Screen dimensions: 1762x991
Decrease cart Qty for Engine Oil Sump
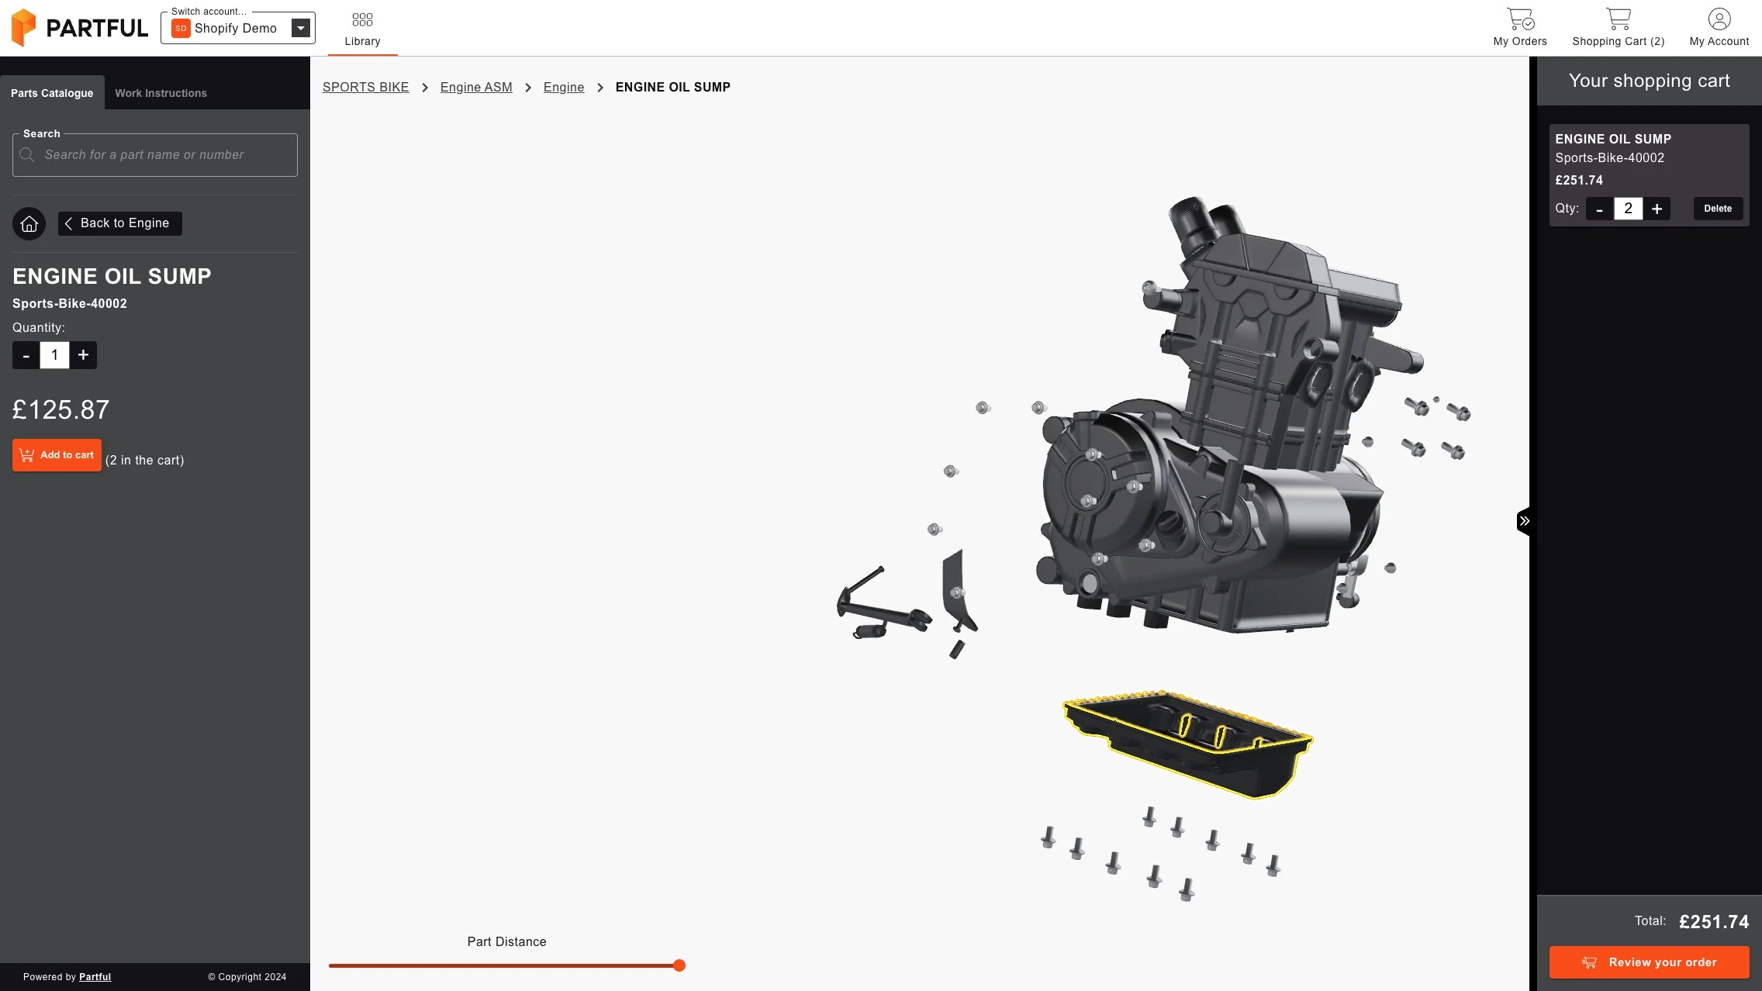pyautogui.click(x=1599, y=209)
